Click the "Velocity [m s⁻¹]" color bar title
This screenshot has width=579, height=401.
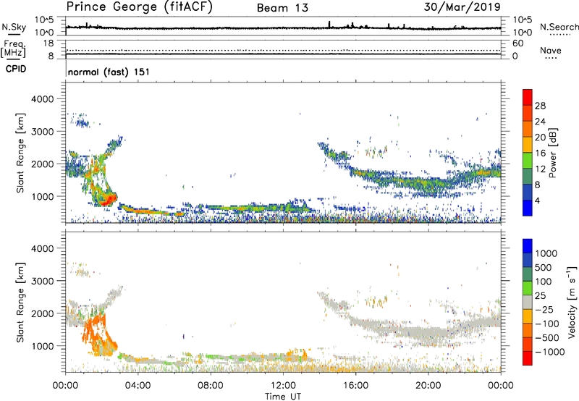point(572,302)
